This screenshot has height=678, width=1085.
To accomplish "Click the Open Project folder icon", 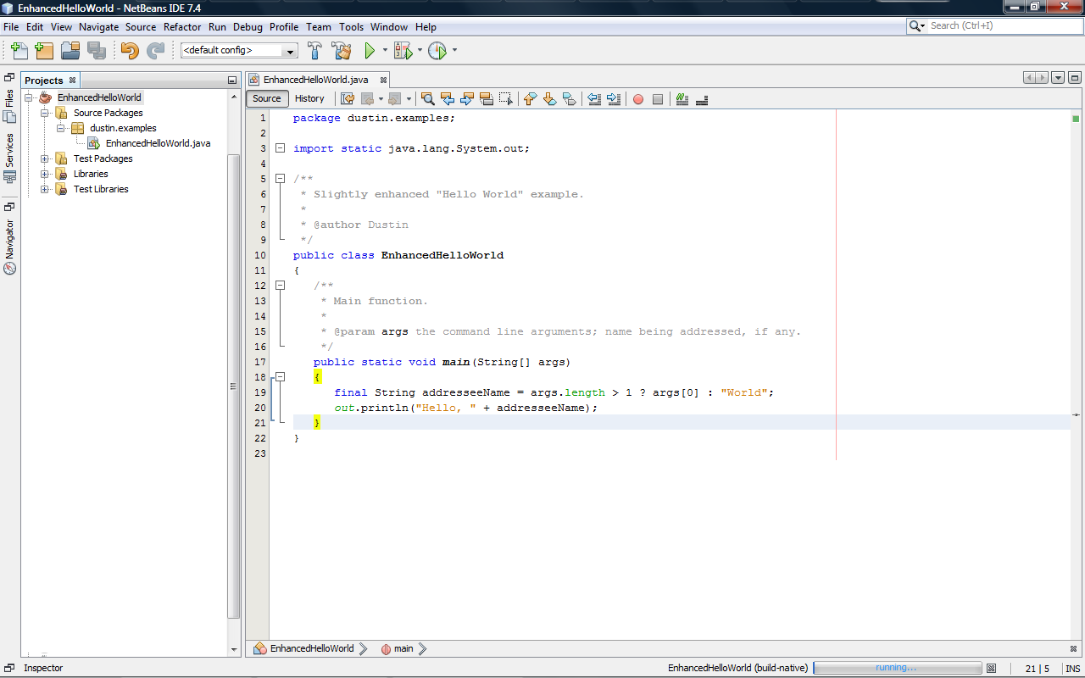I will pos(70,51).
